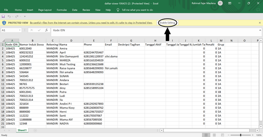Click the Sheet1 tab
Viewport: 263px width, 137px height.
(x=22, y=130)
